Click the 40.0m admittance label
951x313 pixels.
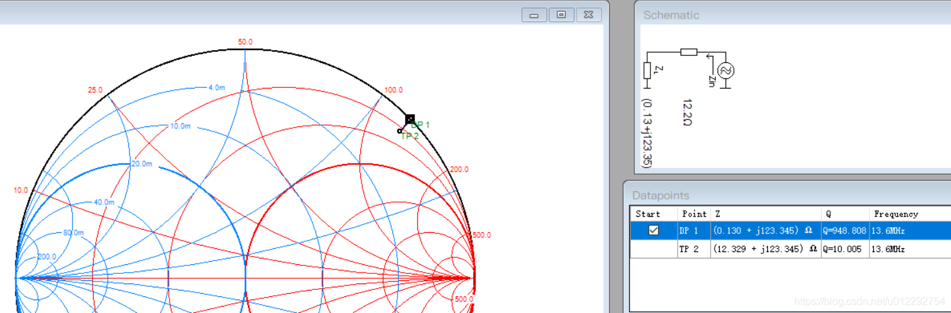[x=104, y=202]
